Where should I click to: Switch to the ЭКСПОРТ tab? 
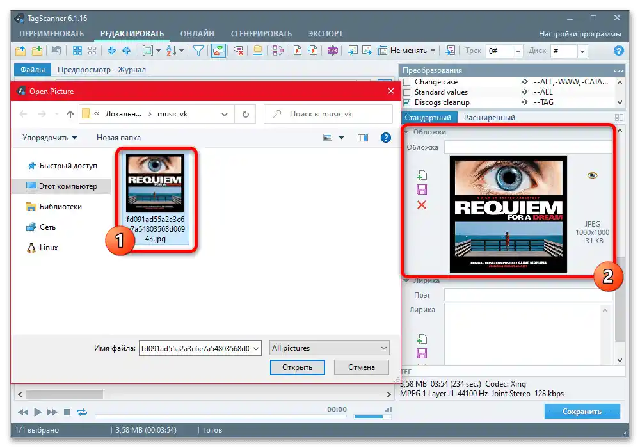coord(325,34)
